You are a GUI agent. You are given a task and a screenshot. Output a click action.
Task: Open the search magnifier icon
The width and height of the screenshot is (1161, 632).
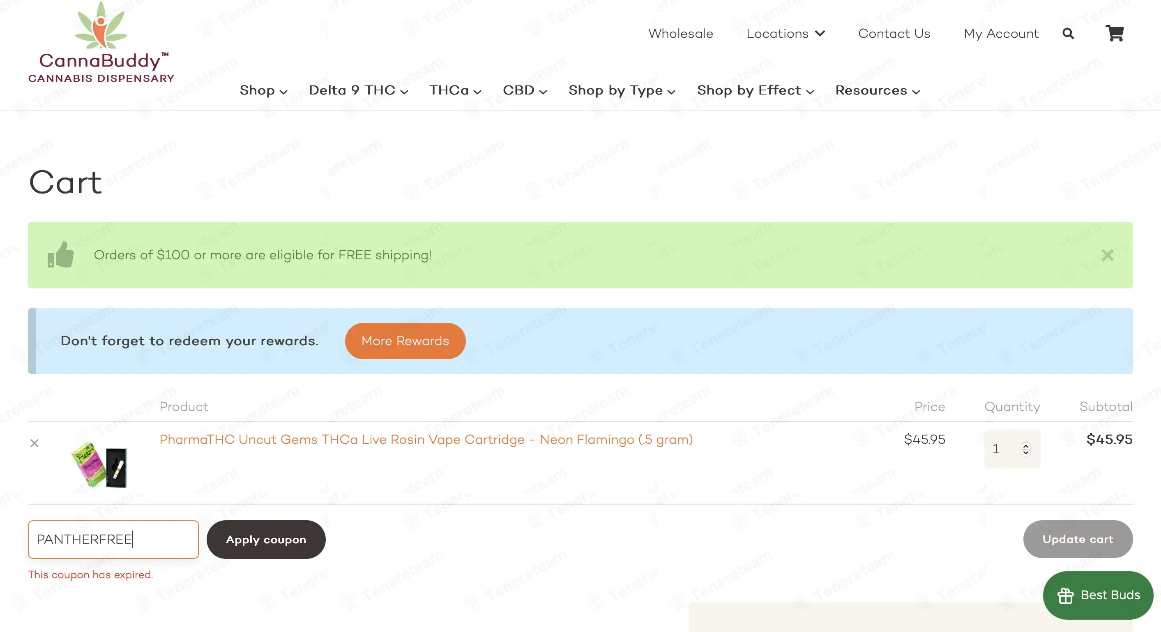(x=1068, y=33)
